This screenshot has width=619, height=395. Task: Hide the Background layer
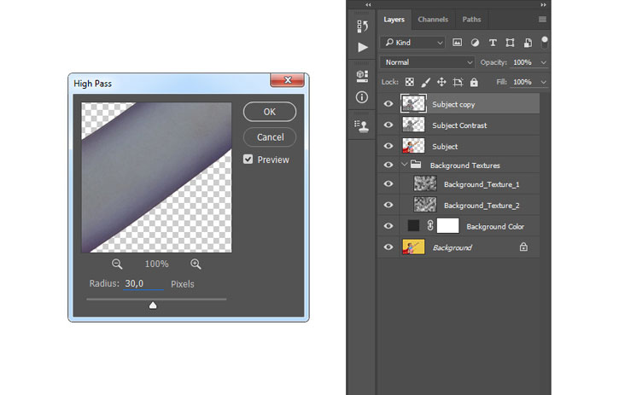(388, 247)
